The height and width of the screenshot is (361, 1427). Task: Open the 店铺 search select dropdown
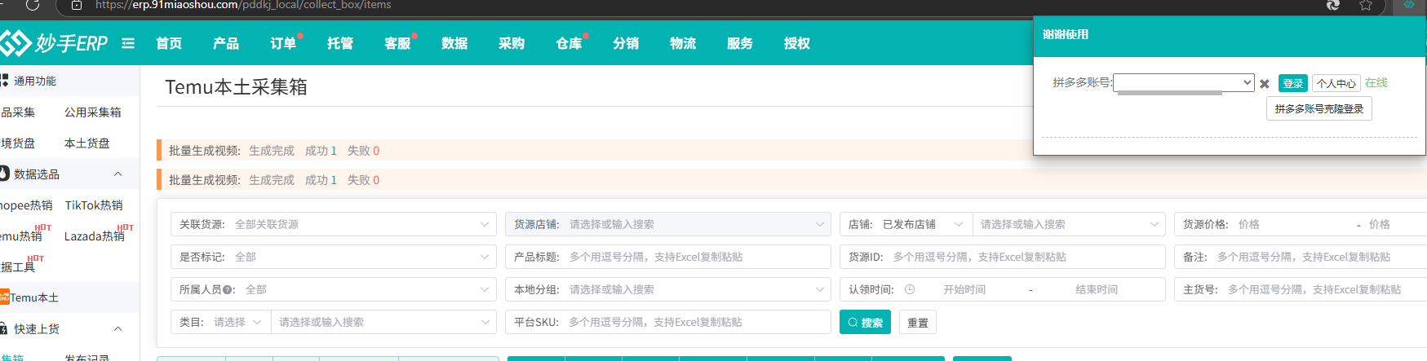click(1069, 224)
